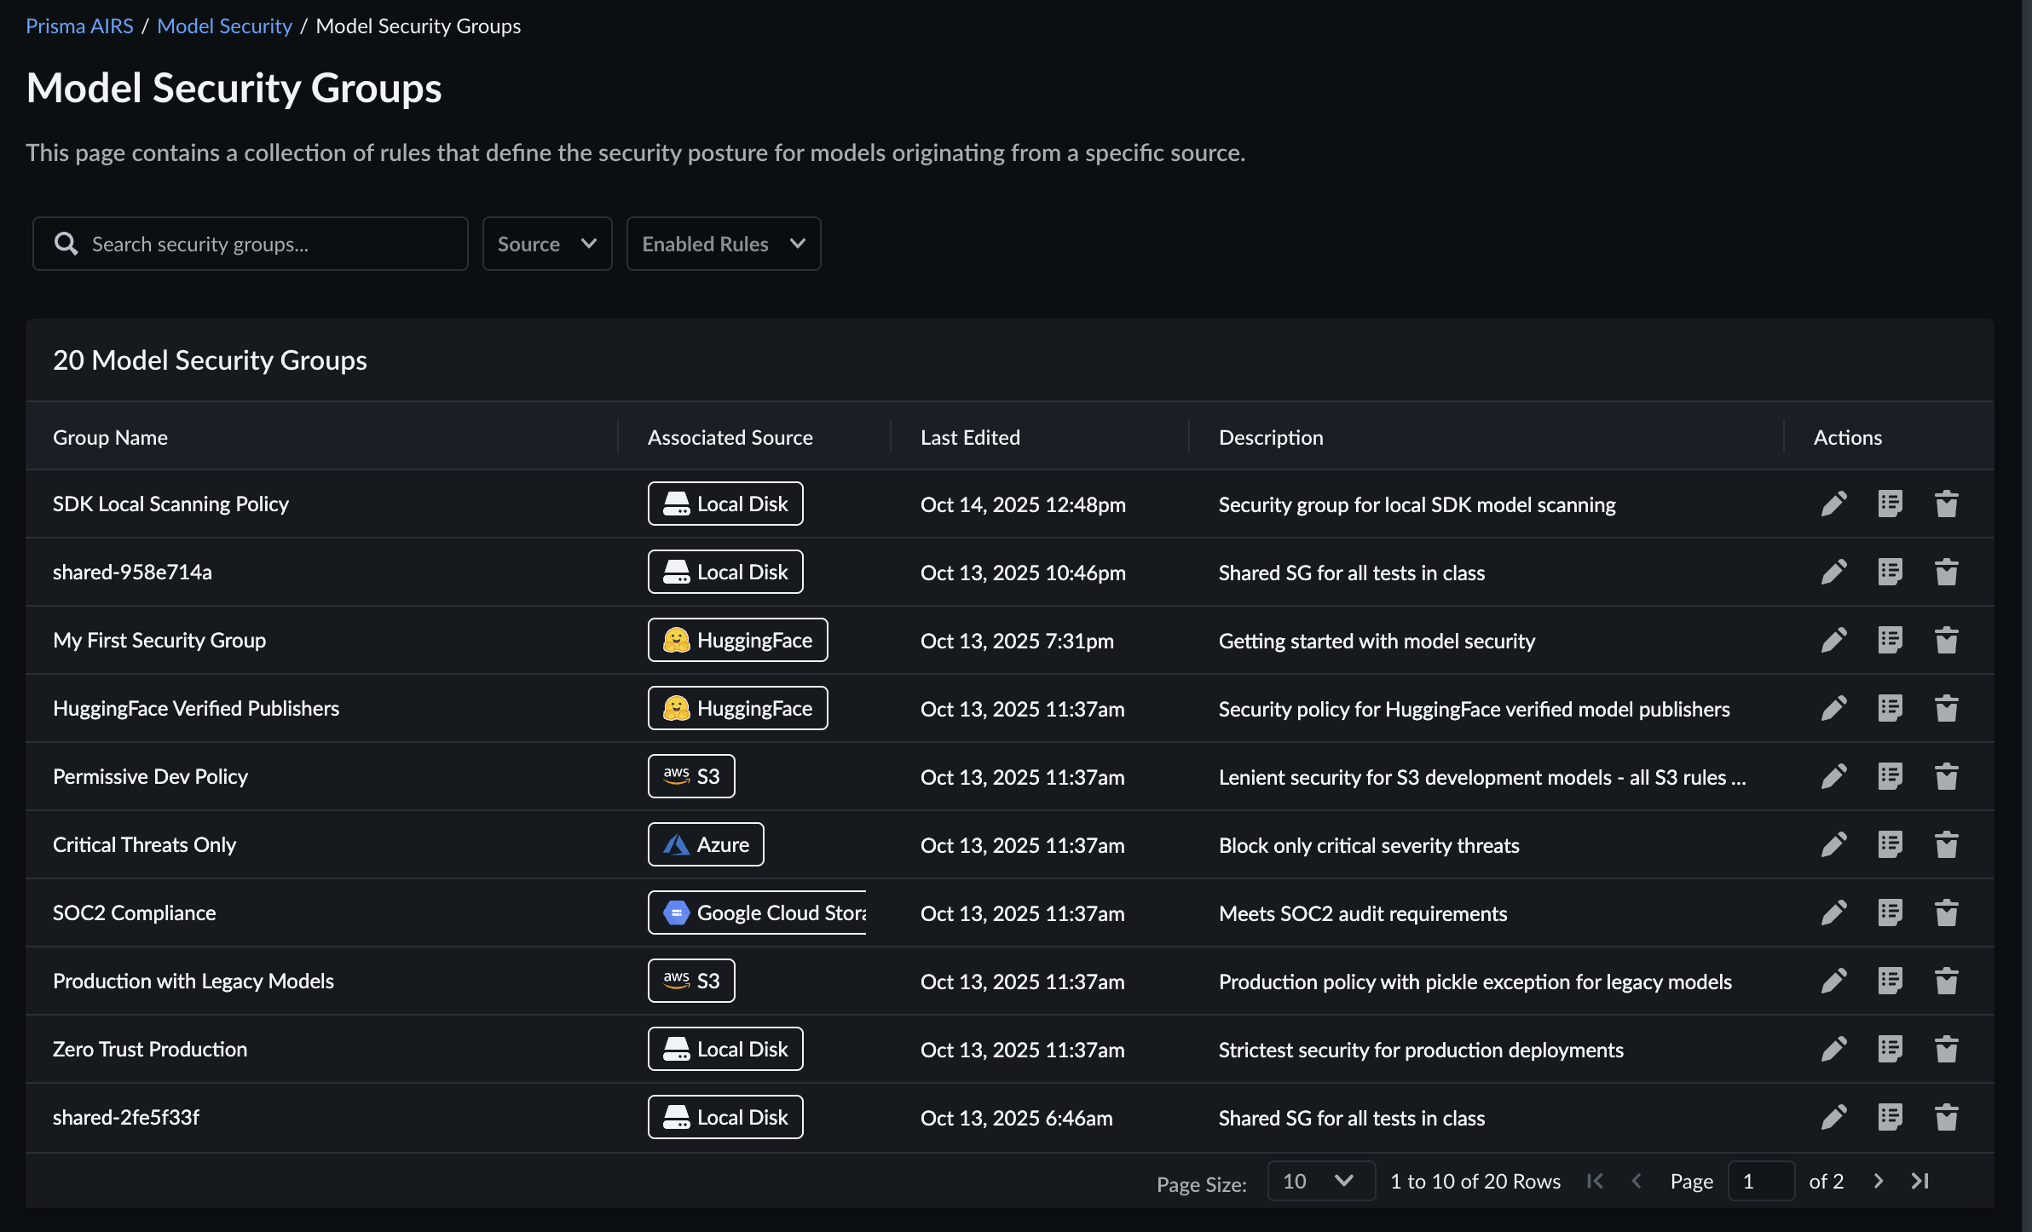The width and height of the screenshot is (2032, 1232).
Task: Open the Model Security breadcrumb link
Action: (224, 26)
